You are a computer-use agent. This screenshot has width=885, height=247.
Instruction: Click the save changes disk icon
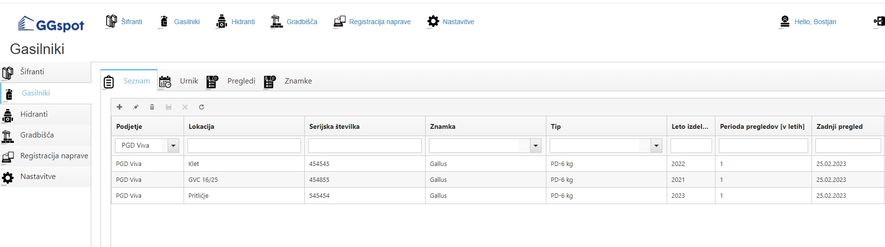pos(169,107)
